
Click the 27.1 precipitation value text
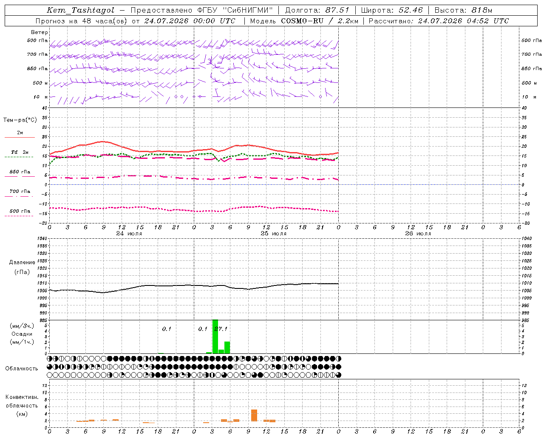(221, 329)
